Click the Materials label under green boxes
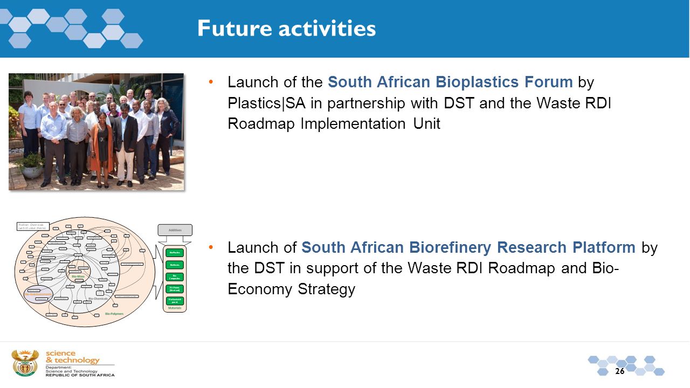The image size is (690, 388). (175, 308)
